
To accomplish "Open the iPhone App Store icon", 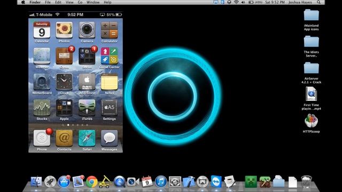I will pos(87,82).
